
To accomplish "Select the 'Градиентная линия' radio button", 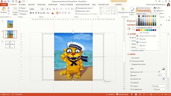I will point(130,64).
